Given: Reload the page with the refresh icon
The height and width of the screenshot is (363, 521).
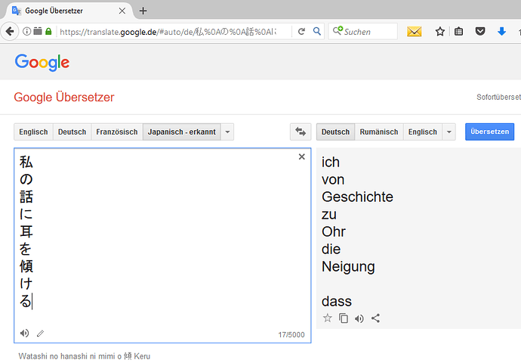Looking at the screenshot, I should point(301,32).
